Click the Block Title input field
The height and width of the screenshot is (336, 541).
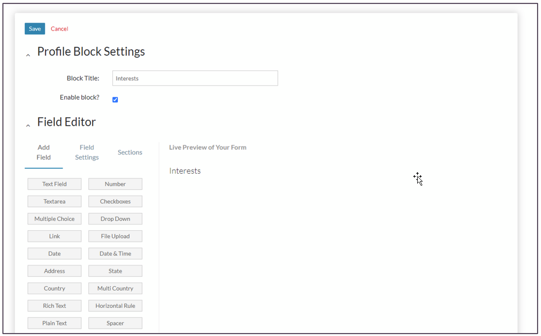[195, 78]
